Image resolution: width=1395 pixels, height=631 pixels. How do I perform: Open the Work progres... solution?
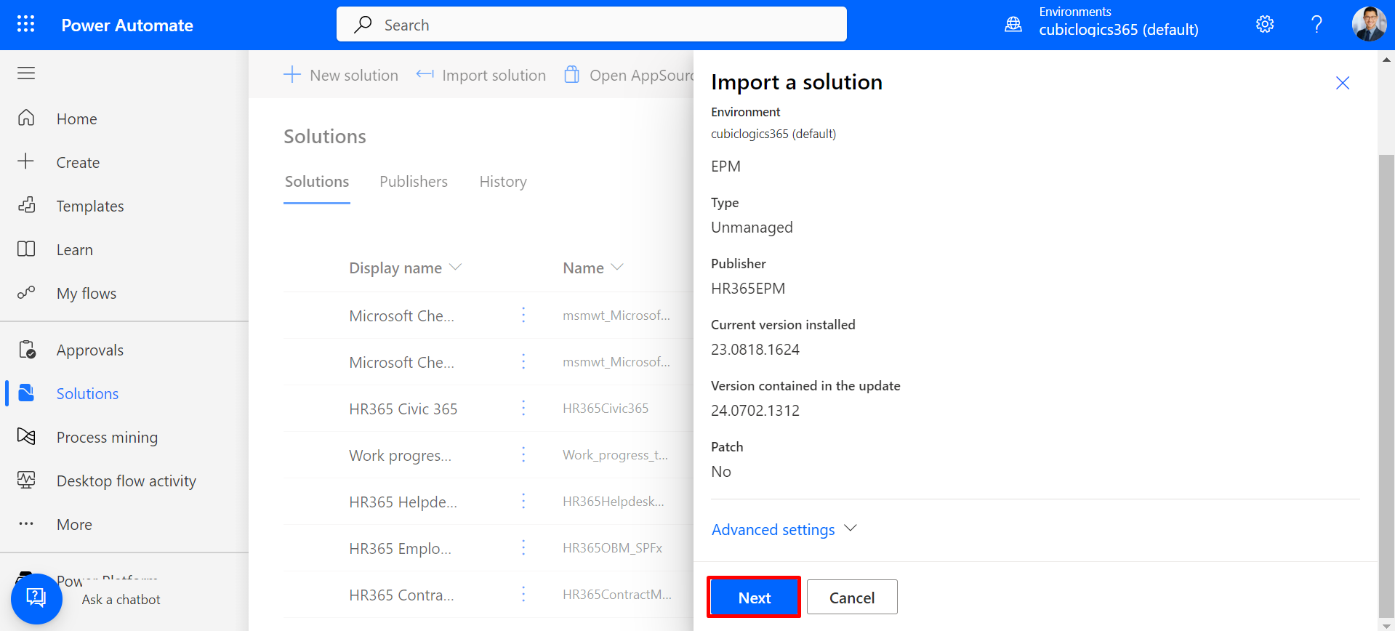(401, 455)
